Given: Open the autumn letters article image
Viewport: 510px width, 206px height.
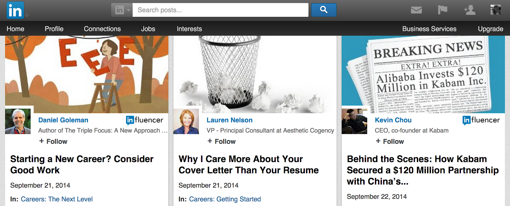Looking at the screenshot, I should 87,74.
